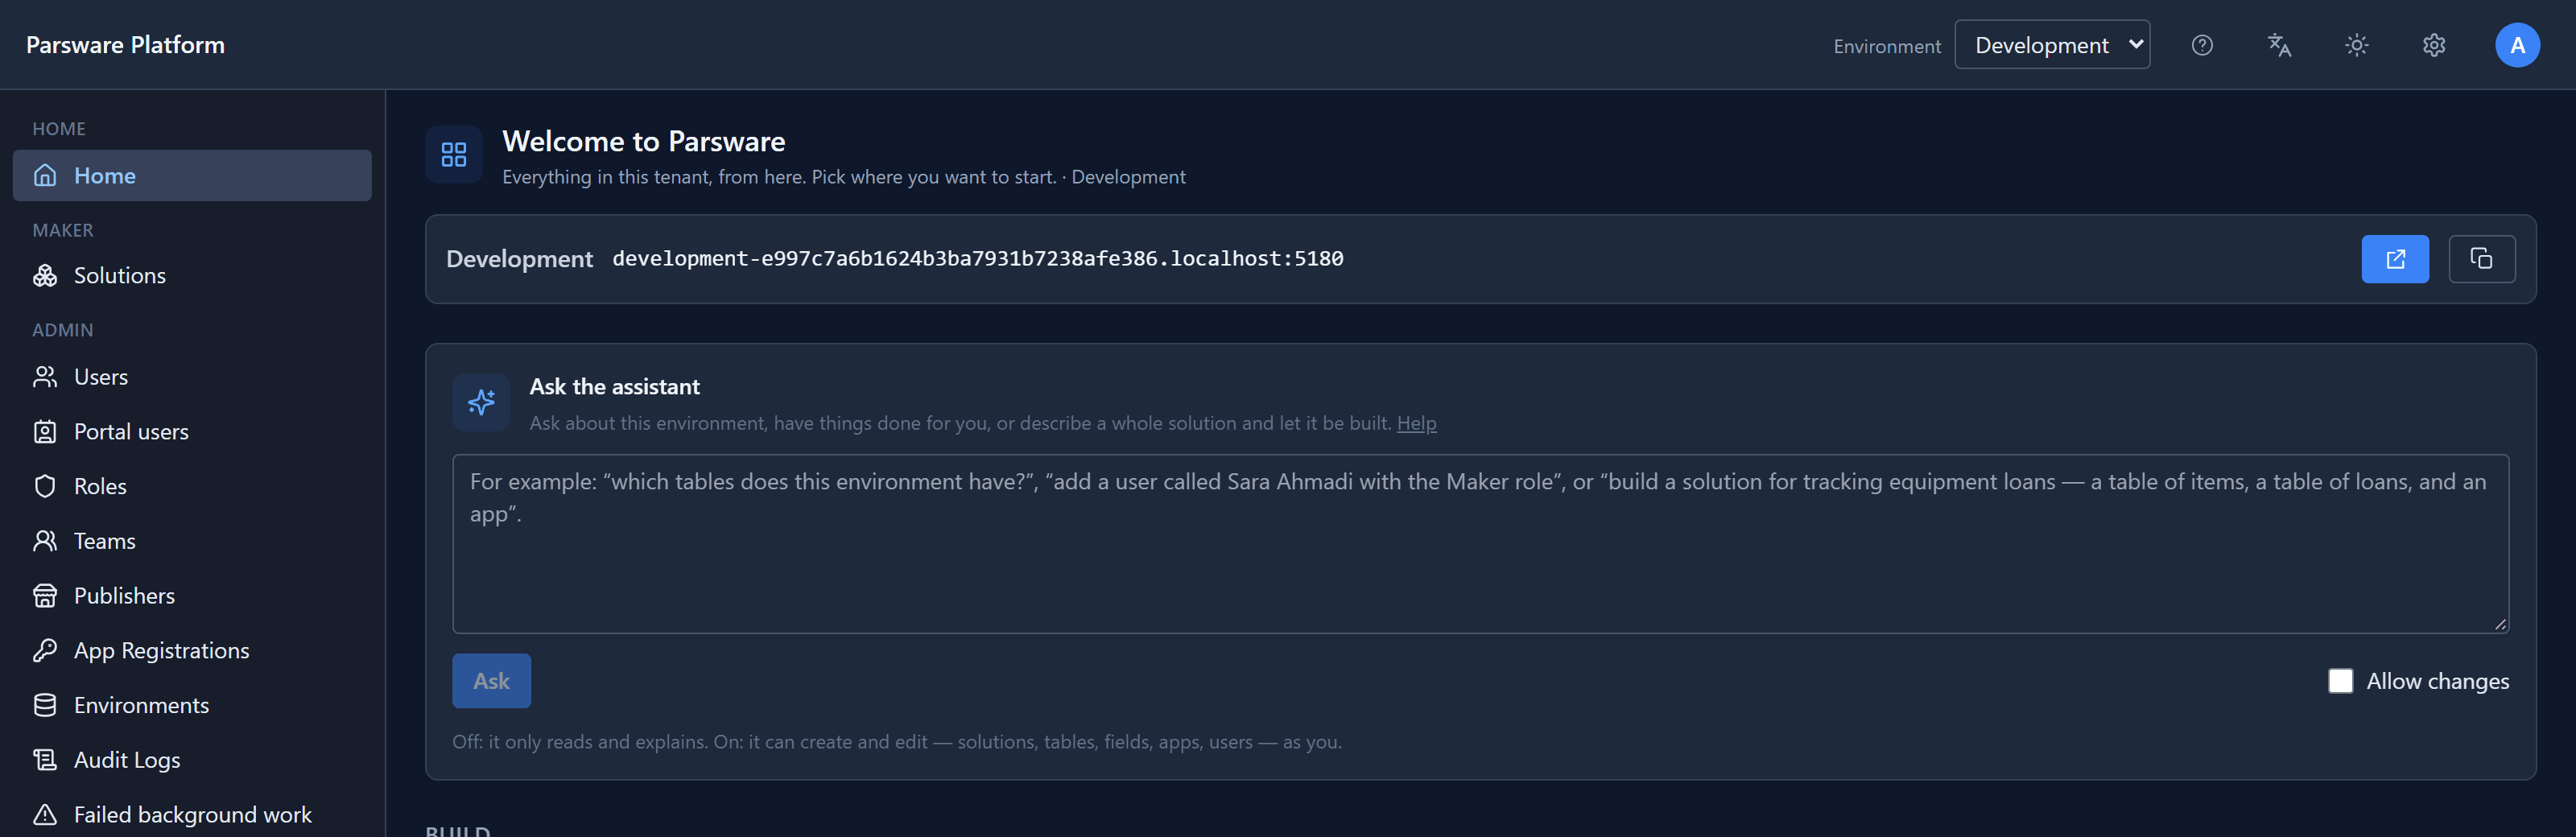Image resolution: width=2576 pixels, height=837 pixels.
Task: Copy the development environment URL
Action: click(x=2481, y=259)
